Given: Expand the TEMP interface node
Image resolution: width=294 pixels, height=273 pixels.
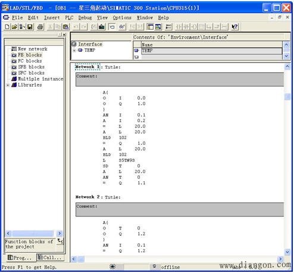Looking at the screenshot, I should (x=74, y=51).
